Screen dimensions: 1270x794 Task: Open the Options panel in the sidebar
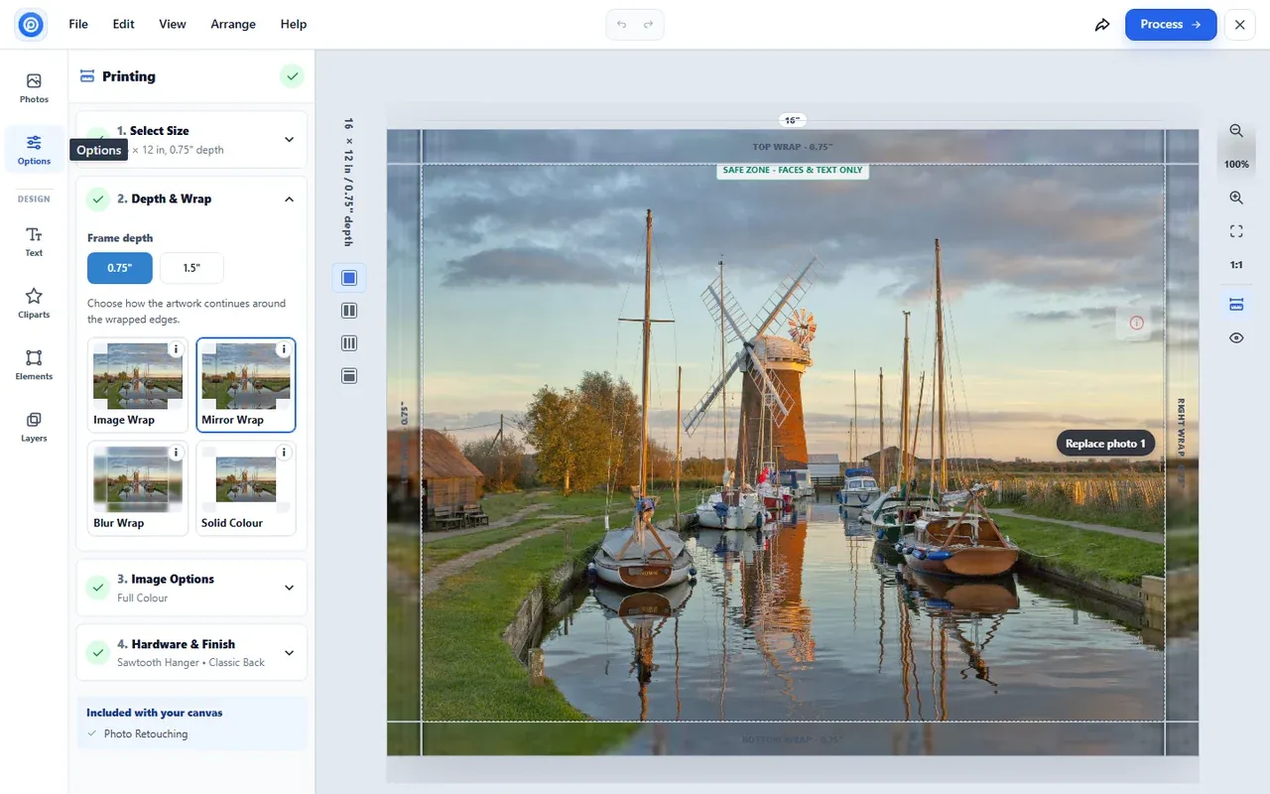click(x=34, y=149)
